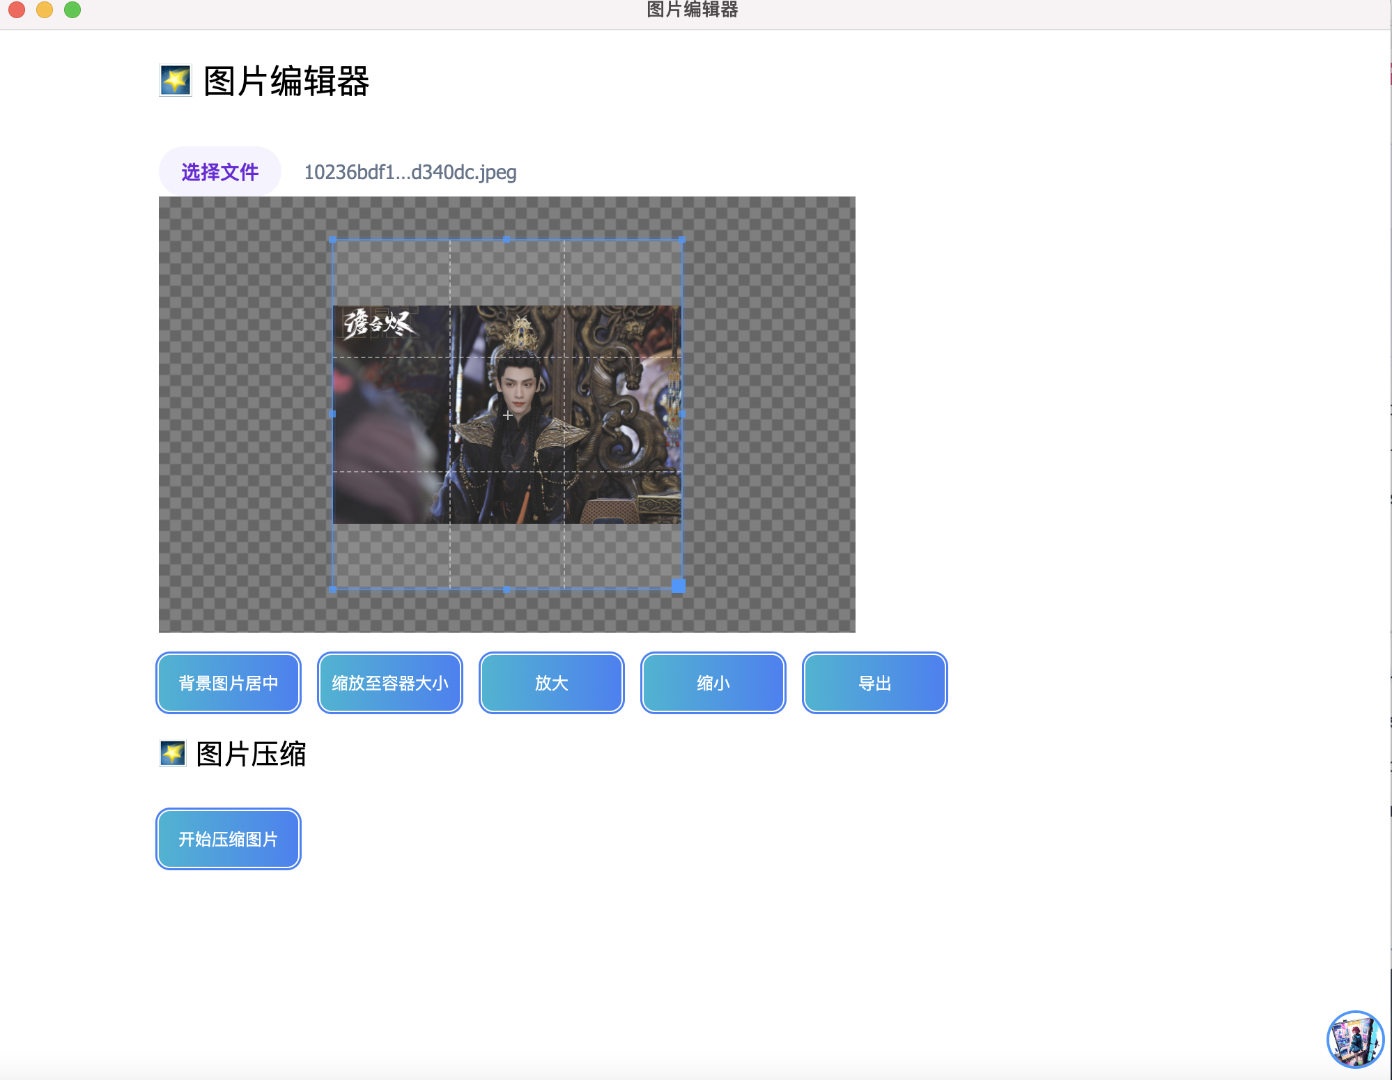Zoom in with the 放大 button
This screenshot has width=1392, height=1080.
coord(552,683)
